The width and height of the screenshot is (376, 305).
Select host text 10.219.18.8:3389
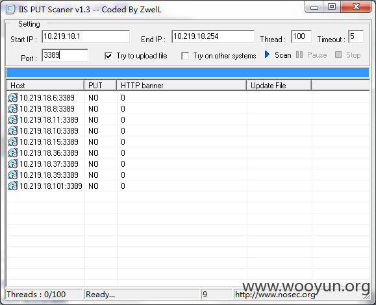pyautogui.click(x=47, y=109)
